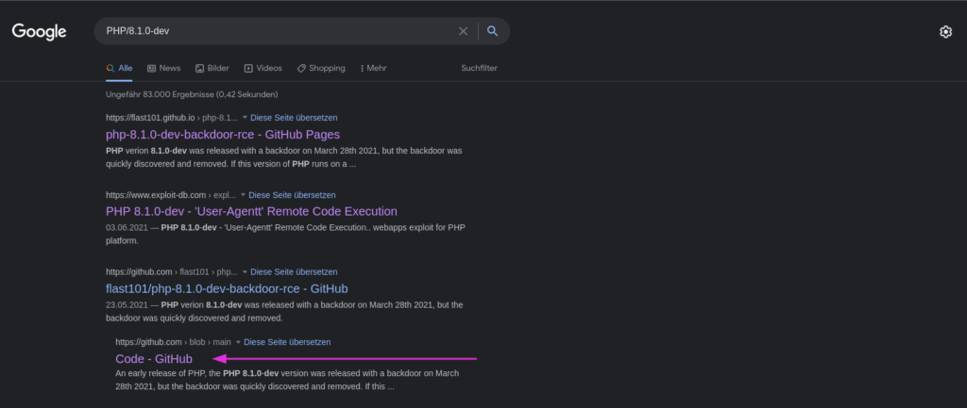
Task: Switch to the Bilder tab
Action: (x=212, y=68)
